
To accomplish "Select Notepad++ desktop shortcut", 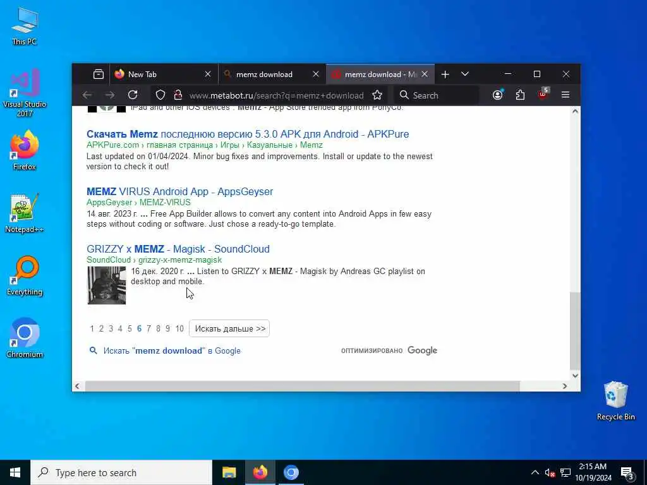I will point(25,213).
